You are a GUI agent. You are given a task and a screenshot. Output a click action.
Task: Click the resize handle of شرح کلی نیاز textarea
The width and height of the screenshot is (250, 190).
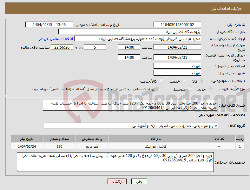click(44, 109)
